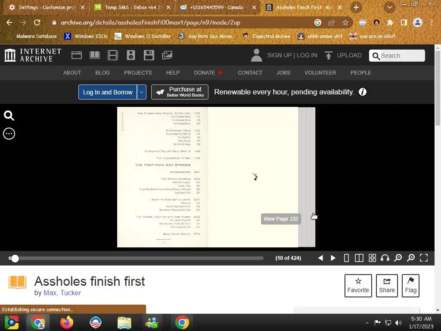Switch to two-page view
Image resolution: width=441 pixels, height=331 pixels.
pyautogui.click(x=359, y=258)
